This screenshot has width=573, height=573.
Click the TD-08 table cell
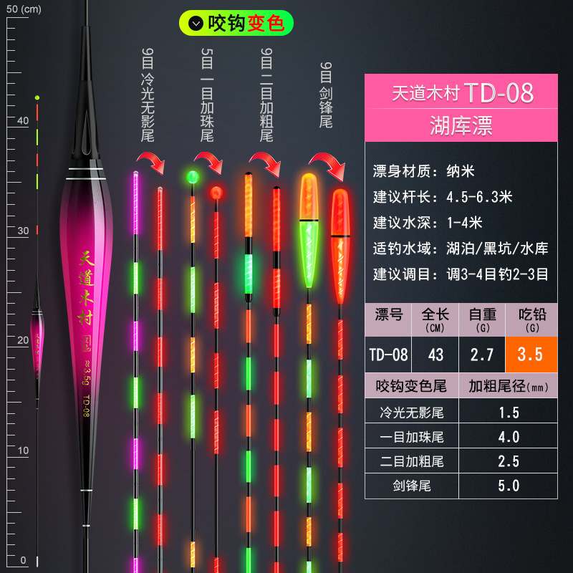click(x=388, y=355)
